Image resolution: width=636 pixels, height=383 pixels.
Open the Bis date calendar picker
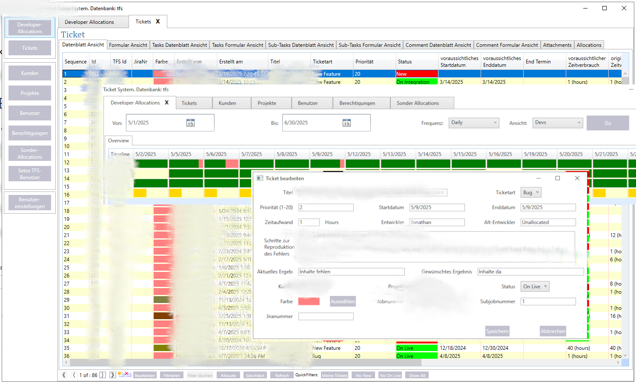pos(347,123)
